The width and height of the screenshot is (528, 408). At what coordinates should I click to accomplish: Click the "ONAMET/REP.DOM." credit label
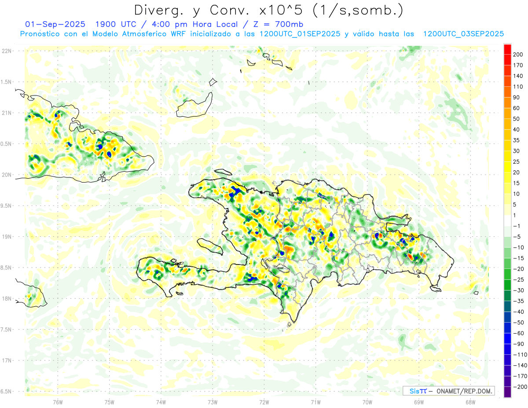pos(464,391)
